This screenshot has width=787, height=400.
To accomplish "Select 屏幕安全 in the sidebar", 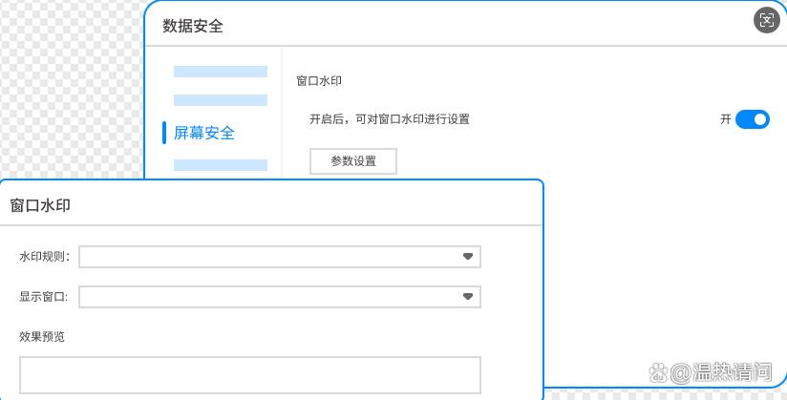I will [x=204, y=133].
